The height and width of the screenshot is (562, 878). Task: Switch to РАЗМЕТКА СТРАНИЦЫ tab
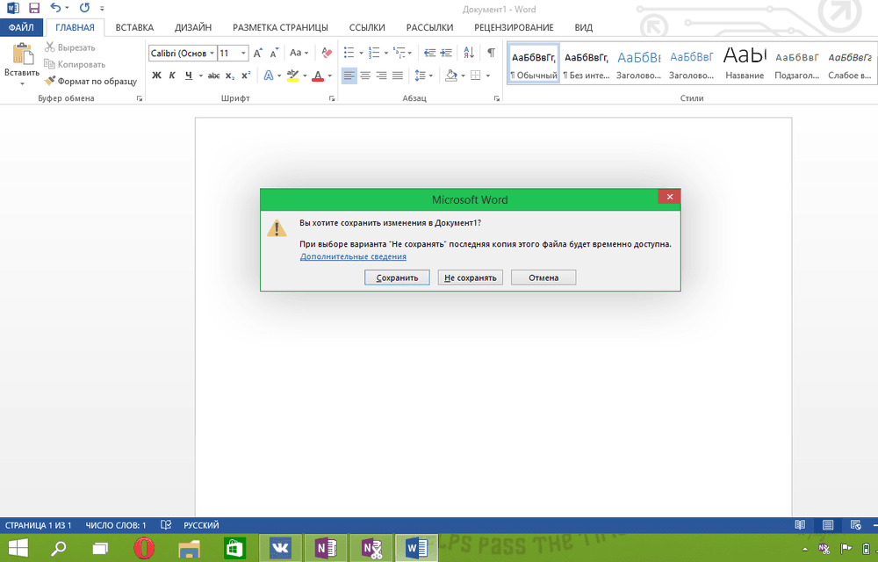coord(281,27)
